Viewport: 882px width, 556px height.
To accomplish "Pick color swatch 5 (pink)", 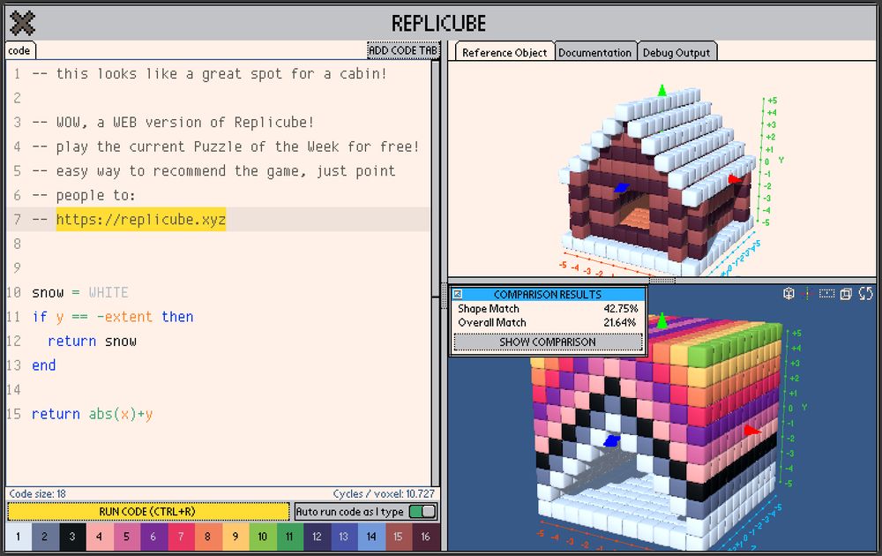I will (126, 537).
